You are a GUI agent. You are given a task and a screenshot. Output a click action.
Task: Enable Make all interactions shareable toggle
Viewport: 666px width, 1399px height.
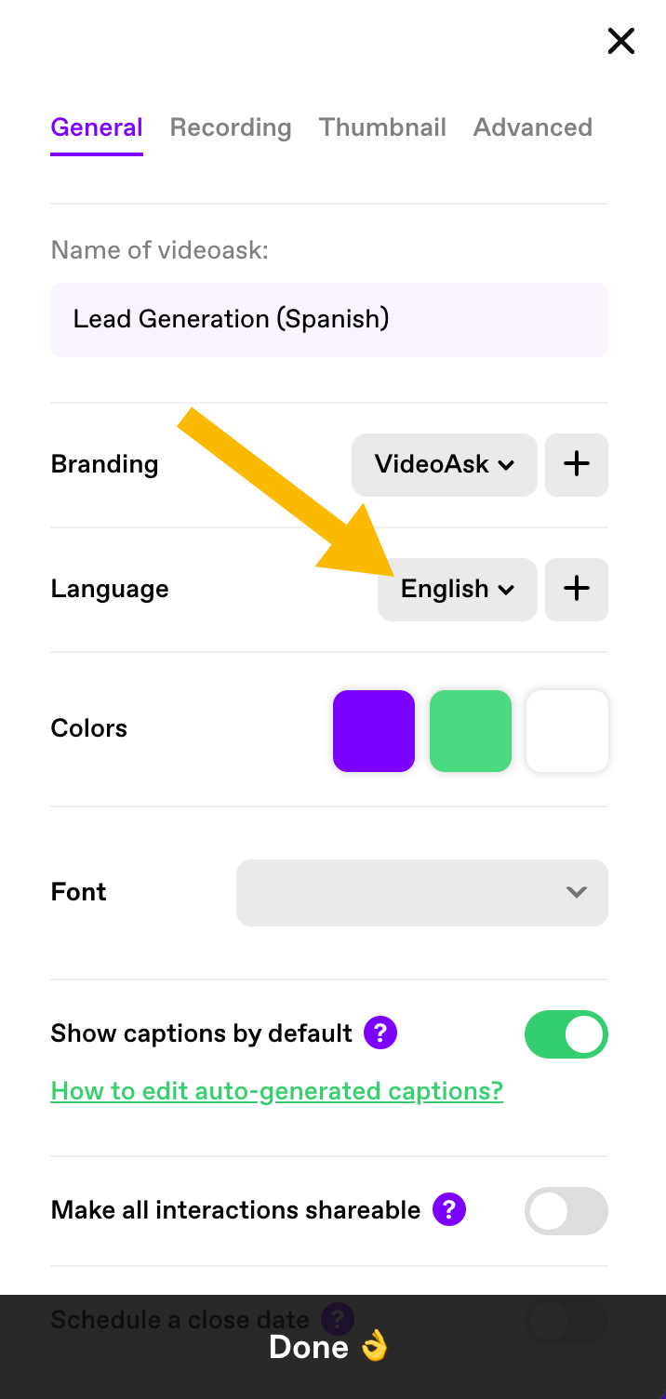tap(566, 1211)
